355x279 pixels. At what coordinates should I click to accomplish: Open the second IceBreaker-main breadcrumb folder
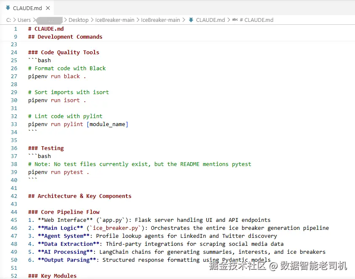coord(160,20)
